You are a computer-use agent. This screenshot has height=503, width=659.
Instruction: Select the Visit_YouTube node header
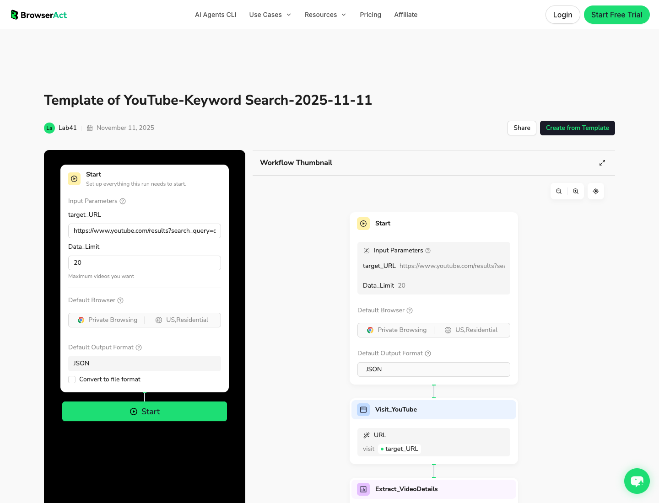point(434,410)
